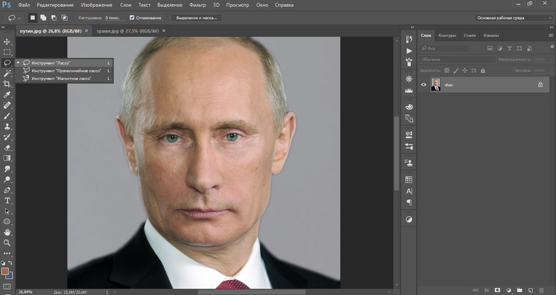Choose the Gradient tool
556x295 pixels.
pyautogui.click(x=7, y=158)
